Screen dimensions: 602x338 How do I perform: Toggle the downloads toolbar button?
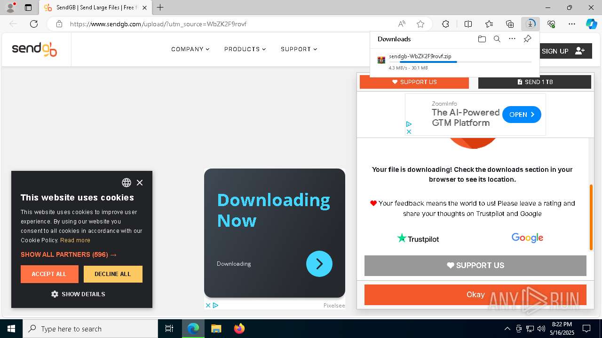pos(531,24)
